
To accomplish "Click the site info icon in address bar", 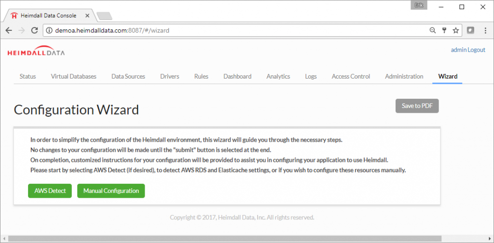I will pos(49,30).
